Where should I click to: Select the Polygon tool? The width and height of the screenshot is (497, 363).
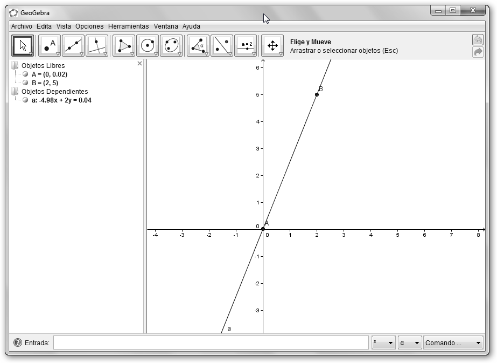(124, 46)
